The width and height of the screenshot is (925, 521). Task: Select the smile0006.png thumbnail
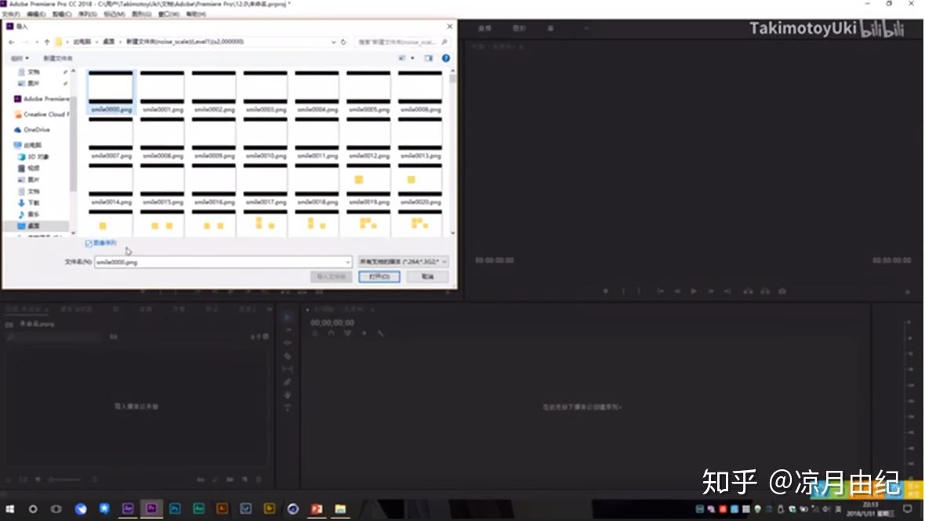point(420,92)
